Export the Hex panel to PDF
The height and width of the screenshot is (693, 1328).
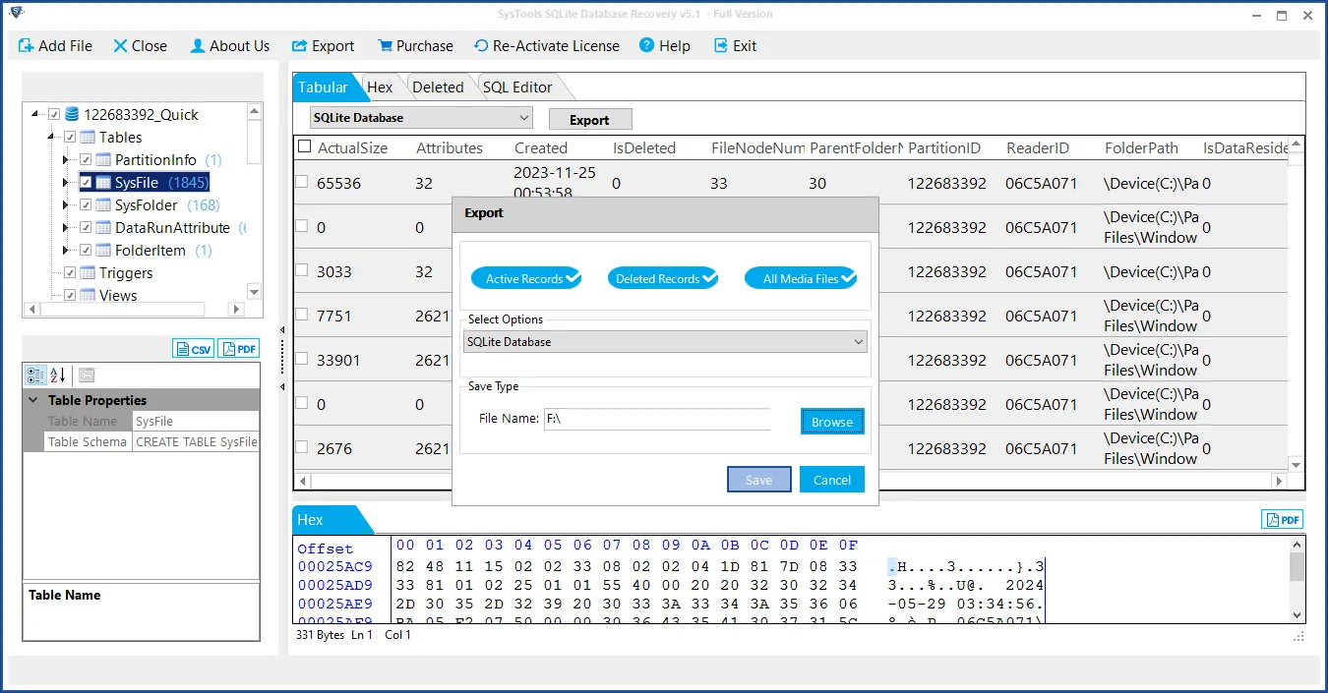pyautogui.click(x=1282, y=520)
